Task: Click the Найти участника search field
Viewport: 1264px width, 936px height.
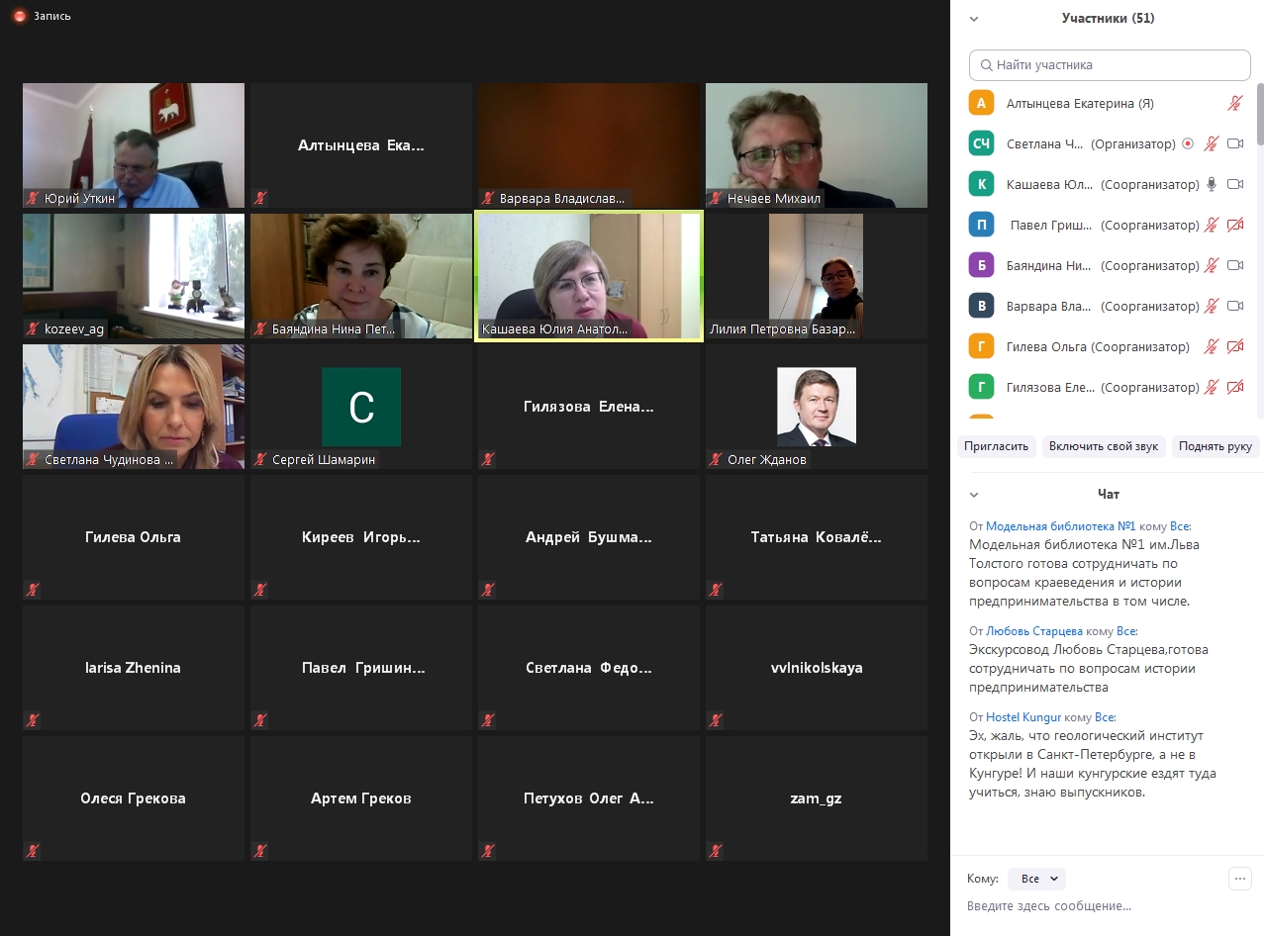Action: [x=1110, y=65]
